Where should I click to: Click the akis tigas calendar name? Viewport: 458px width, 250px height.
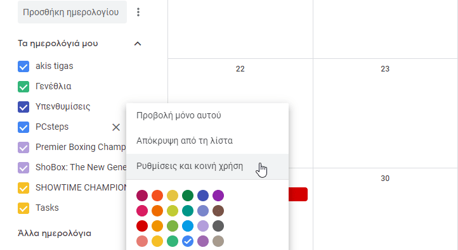click(55, 66)
